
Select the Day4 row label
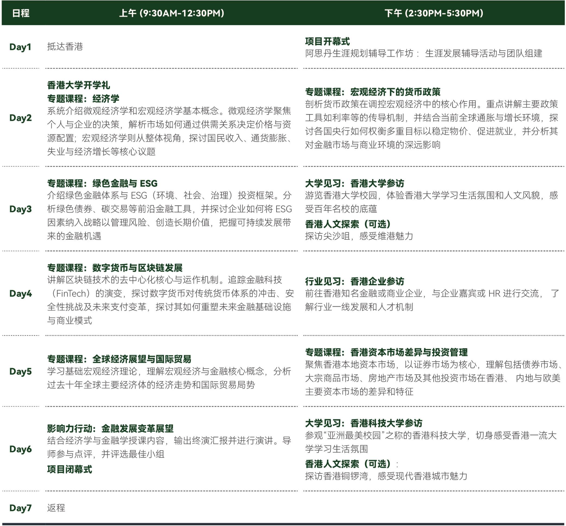coord(20,294)
